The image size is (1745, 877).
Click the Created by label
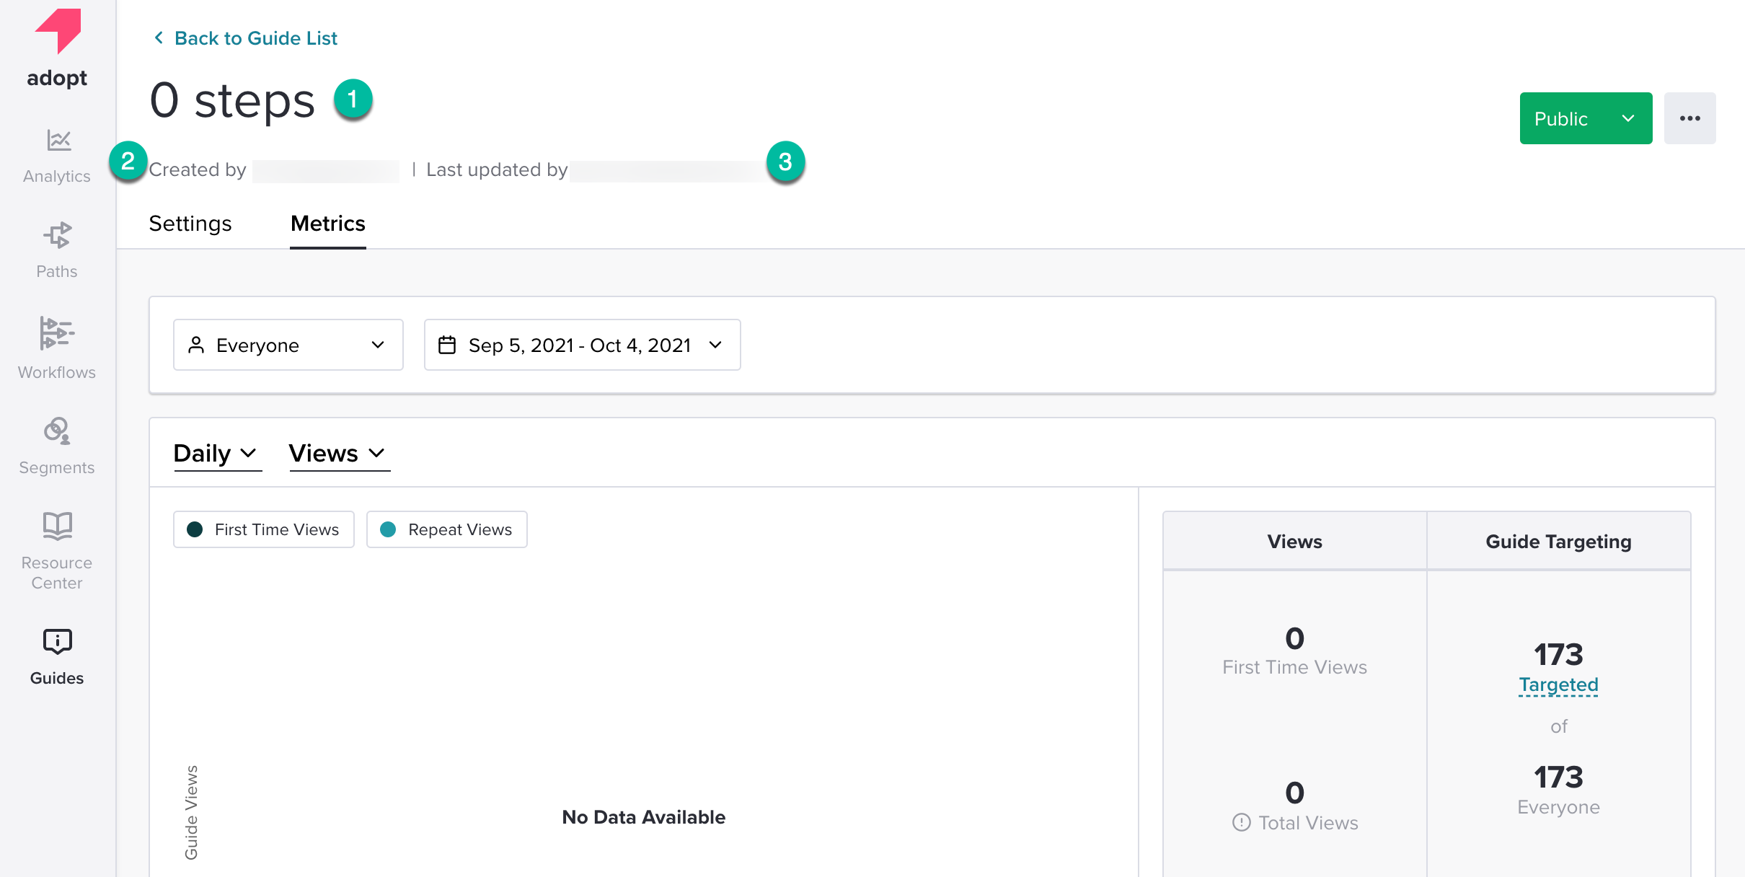198,169
